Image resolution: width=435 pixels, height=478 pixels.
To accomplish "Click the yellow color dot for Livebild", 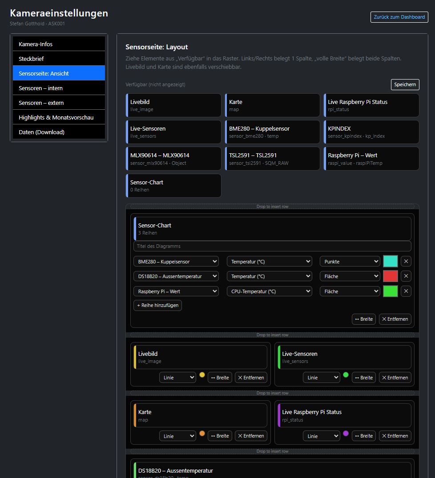I will pos(202,375).
